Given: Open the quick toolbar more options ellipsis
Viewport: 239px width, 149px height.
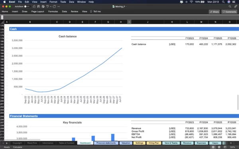Looking at the screenshot, I should 59,6.
